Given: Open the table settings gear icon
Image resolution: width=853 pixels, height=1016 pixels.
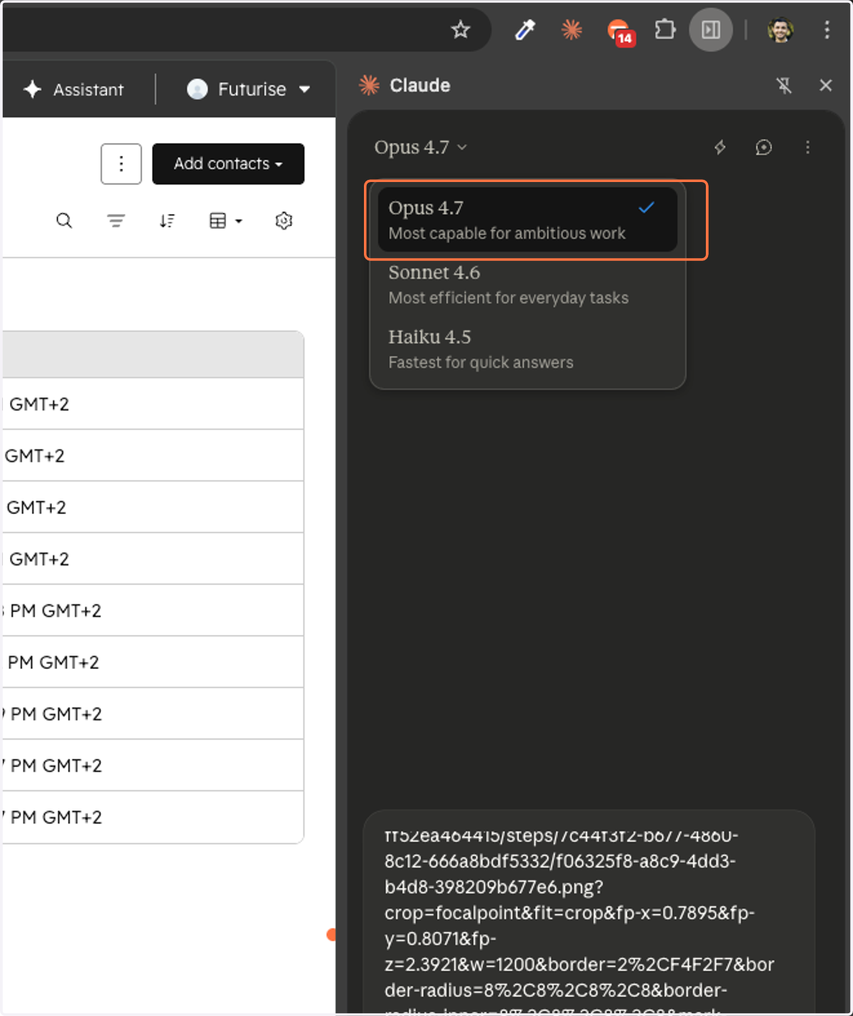Looking at the screenshot, I should [284, 221].
